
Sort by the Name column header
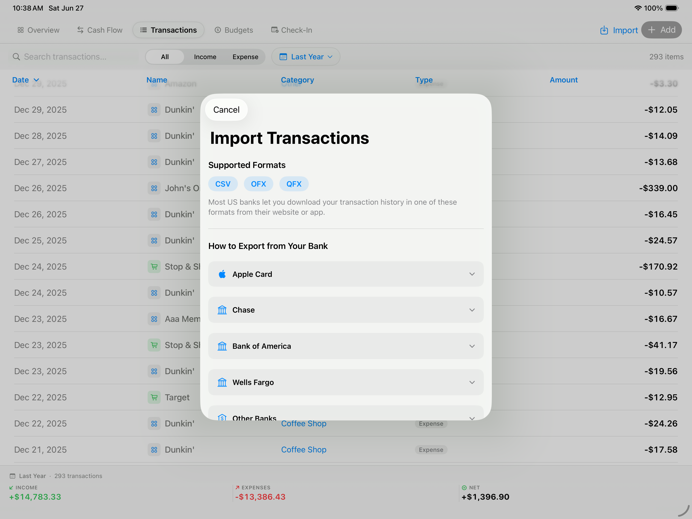pos(157,80)
